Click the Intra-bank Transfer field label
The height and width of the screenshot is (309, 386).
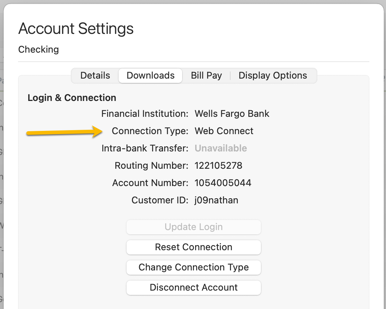[145, 149]
